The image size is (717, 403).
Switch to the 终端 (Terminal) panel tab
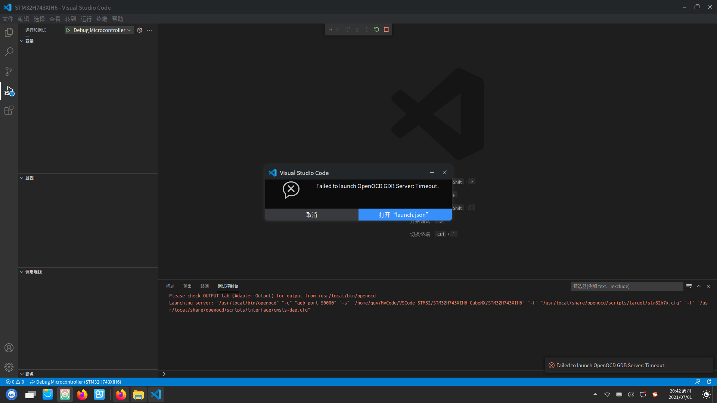tap(205, 286)
